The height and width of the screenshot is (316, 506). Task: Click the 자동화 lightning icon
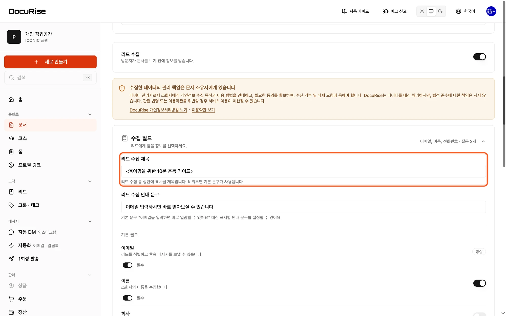point(11,245)
